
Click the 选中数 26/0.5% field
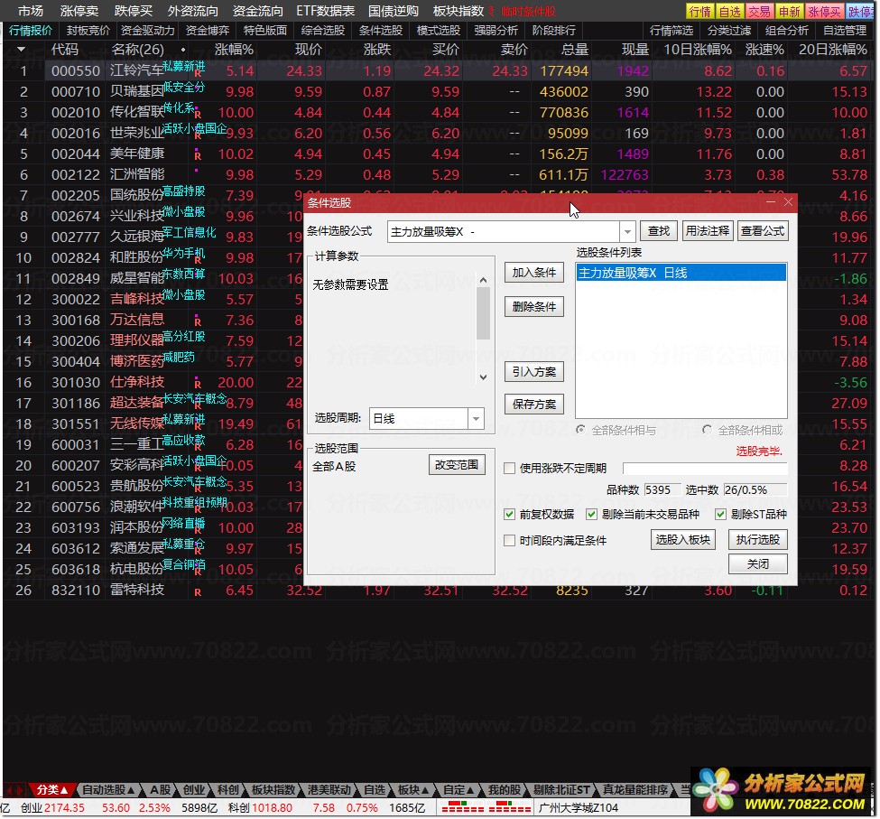click(755, 489)
